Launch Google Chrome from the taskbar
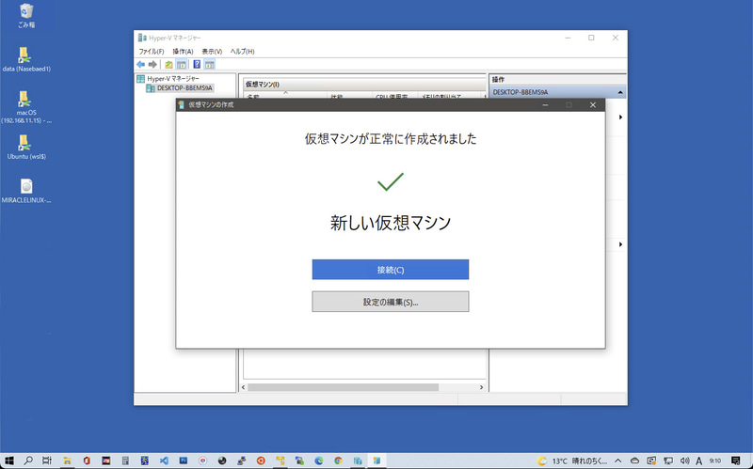This screenshot has height=469, width=753. tap(338, 461)
